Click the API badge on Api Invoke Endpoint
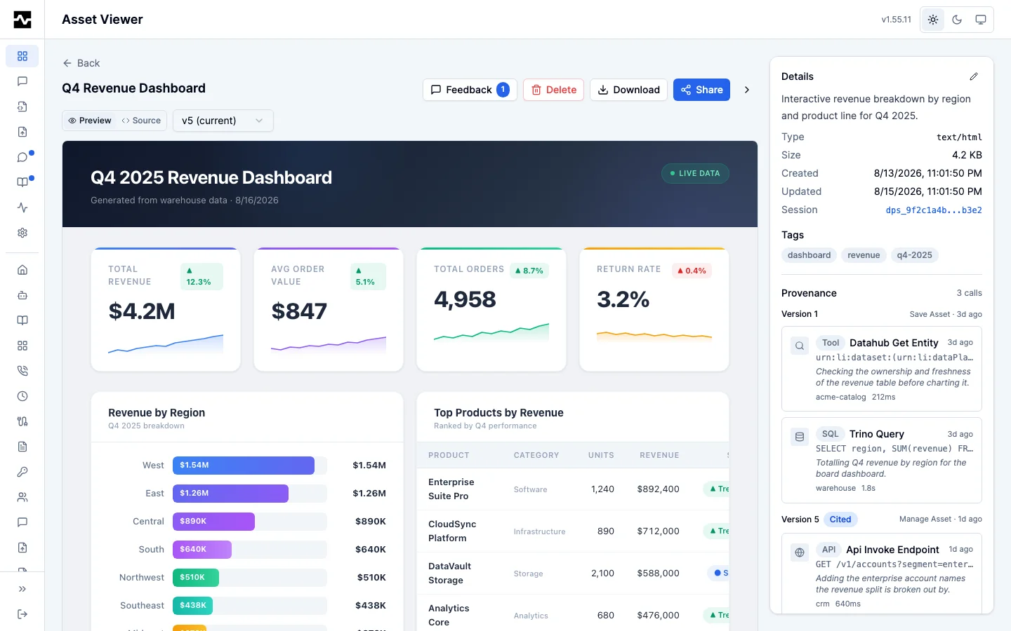 [x=829, y=550]
